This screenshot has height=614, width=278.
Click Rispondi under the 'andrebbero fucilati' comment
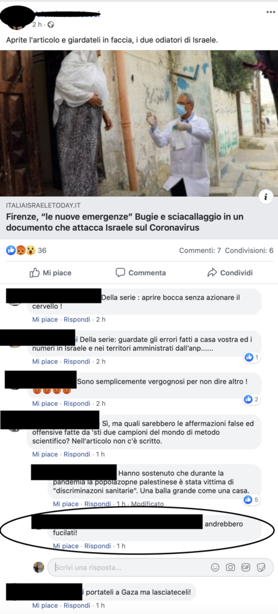[x=98, y=546]
